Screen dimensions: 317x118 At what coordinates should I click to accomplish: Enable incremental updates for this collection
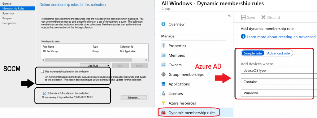(x=42, y=72)
